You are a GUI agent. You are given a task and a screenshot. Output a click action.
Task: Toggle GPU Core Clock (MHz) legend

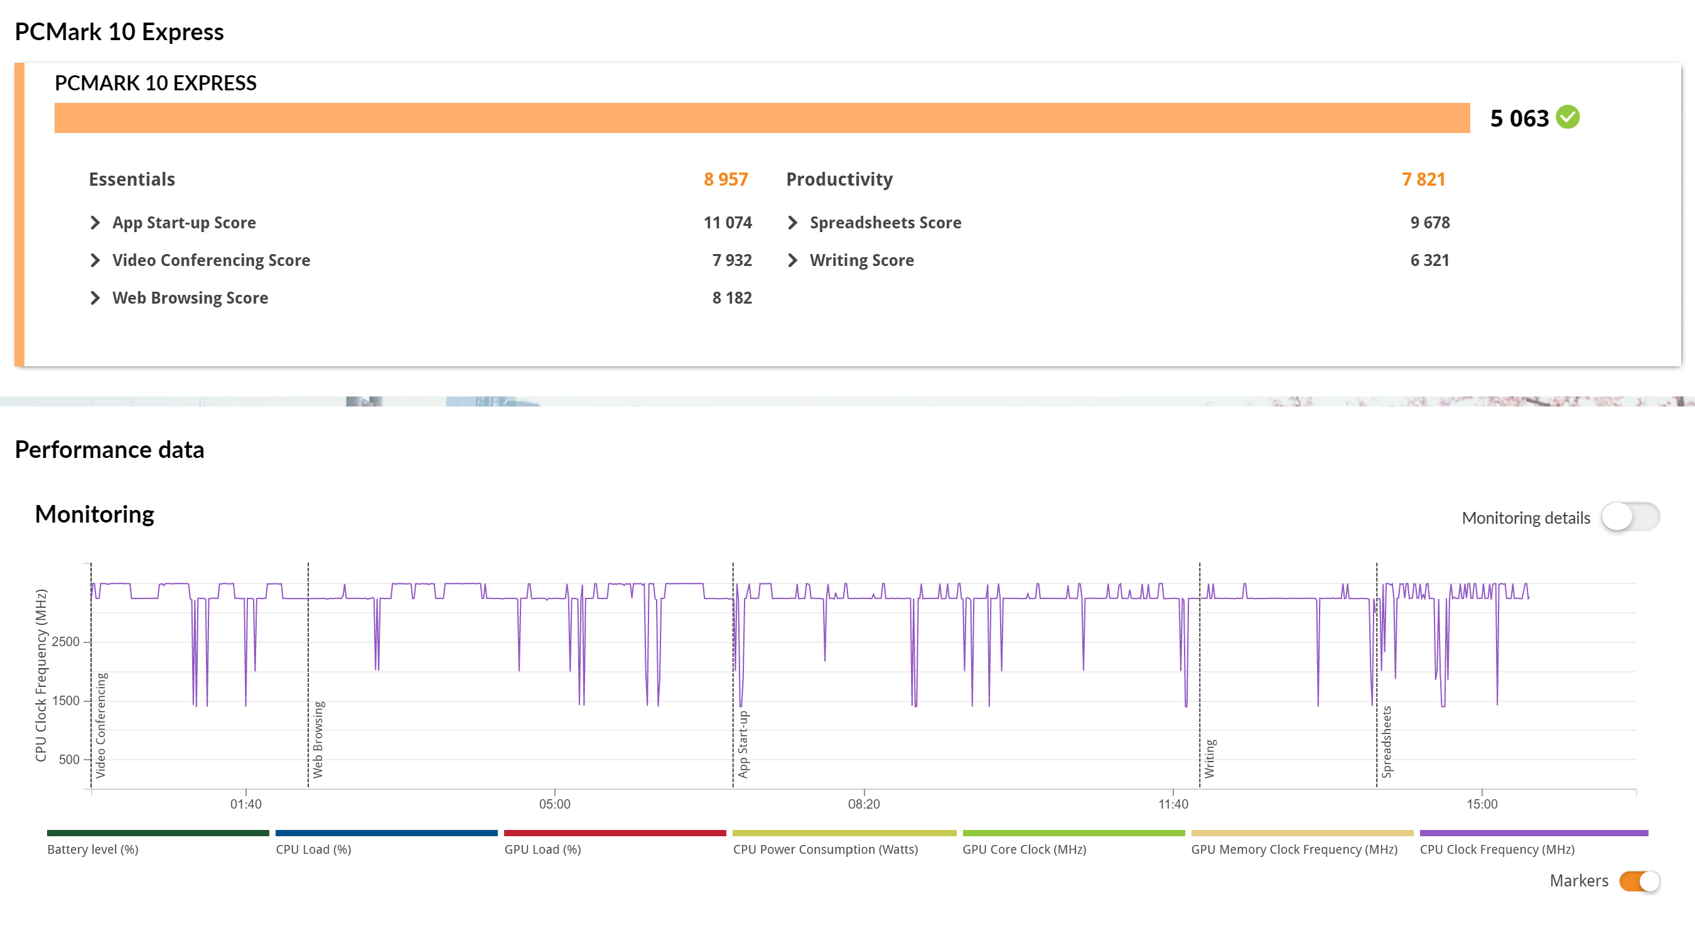coord(1073,842)
